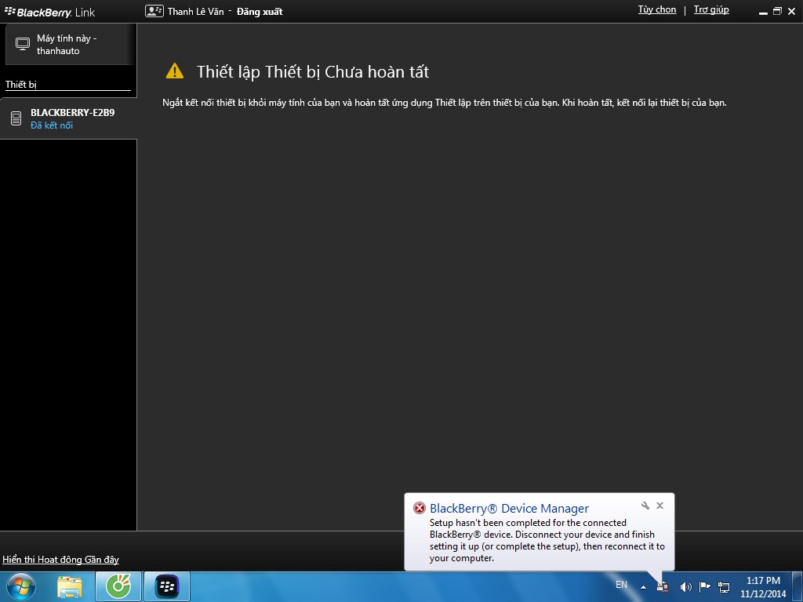This screenshot has width=803, height=602.
Task: Click the BLACKBERRY-E2B9 phone device icon
Action: (x=16, y=118)
